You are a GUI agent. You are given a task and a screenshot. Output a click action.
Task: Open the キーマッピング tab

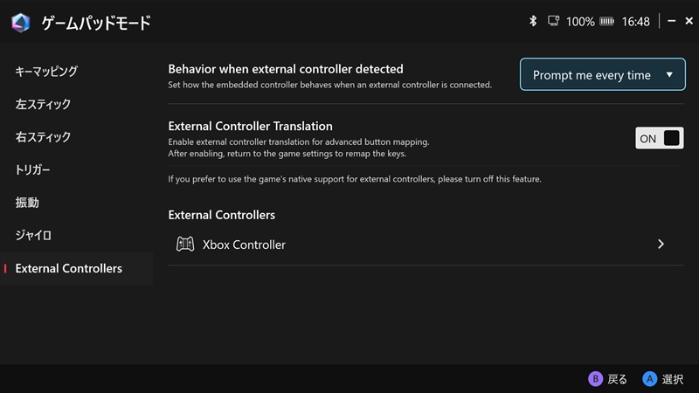point(46,71)
